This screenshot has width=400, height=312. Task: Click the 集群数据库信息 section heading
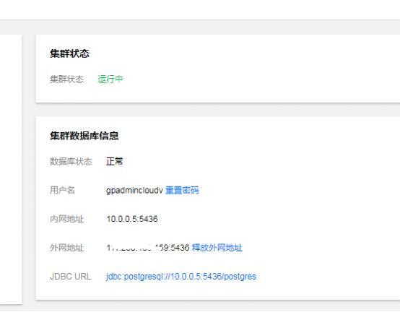click(x=84, y=136)
